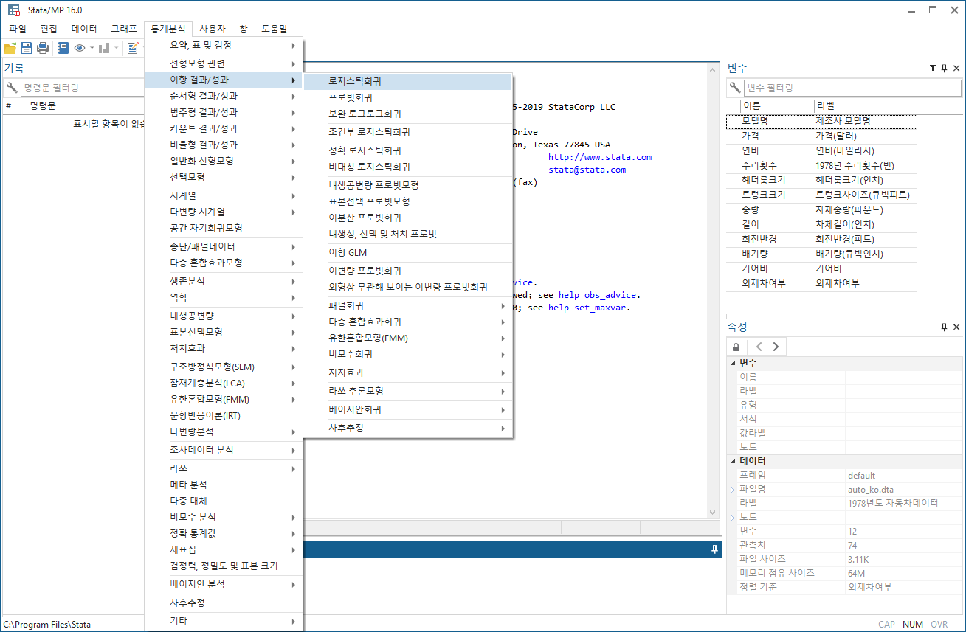This screenshot has height=632, width=966.
Task: Click the Graph bar chart icon
Action: click(104, 48)
